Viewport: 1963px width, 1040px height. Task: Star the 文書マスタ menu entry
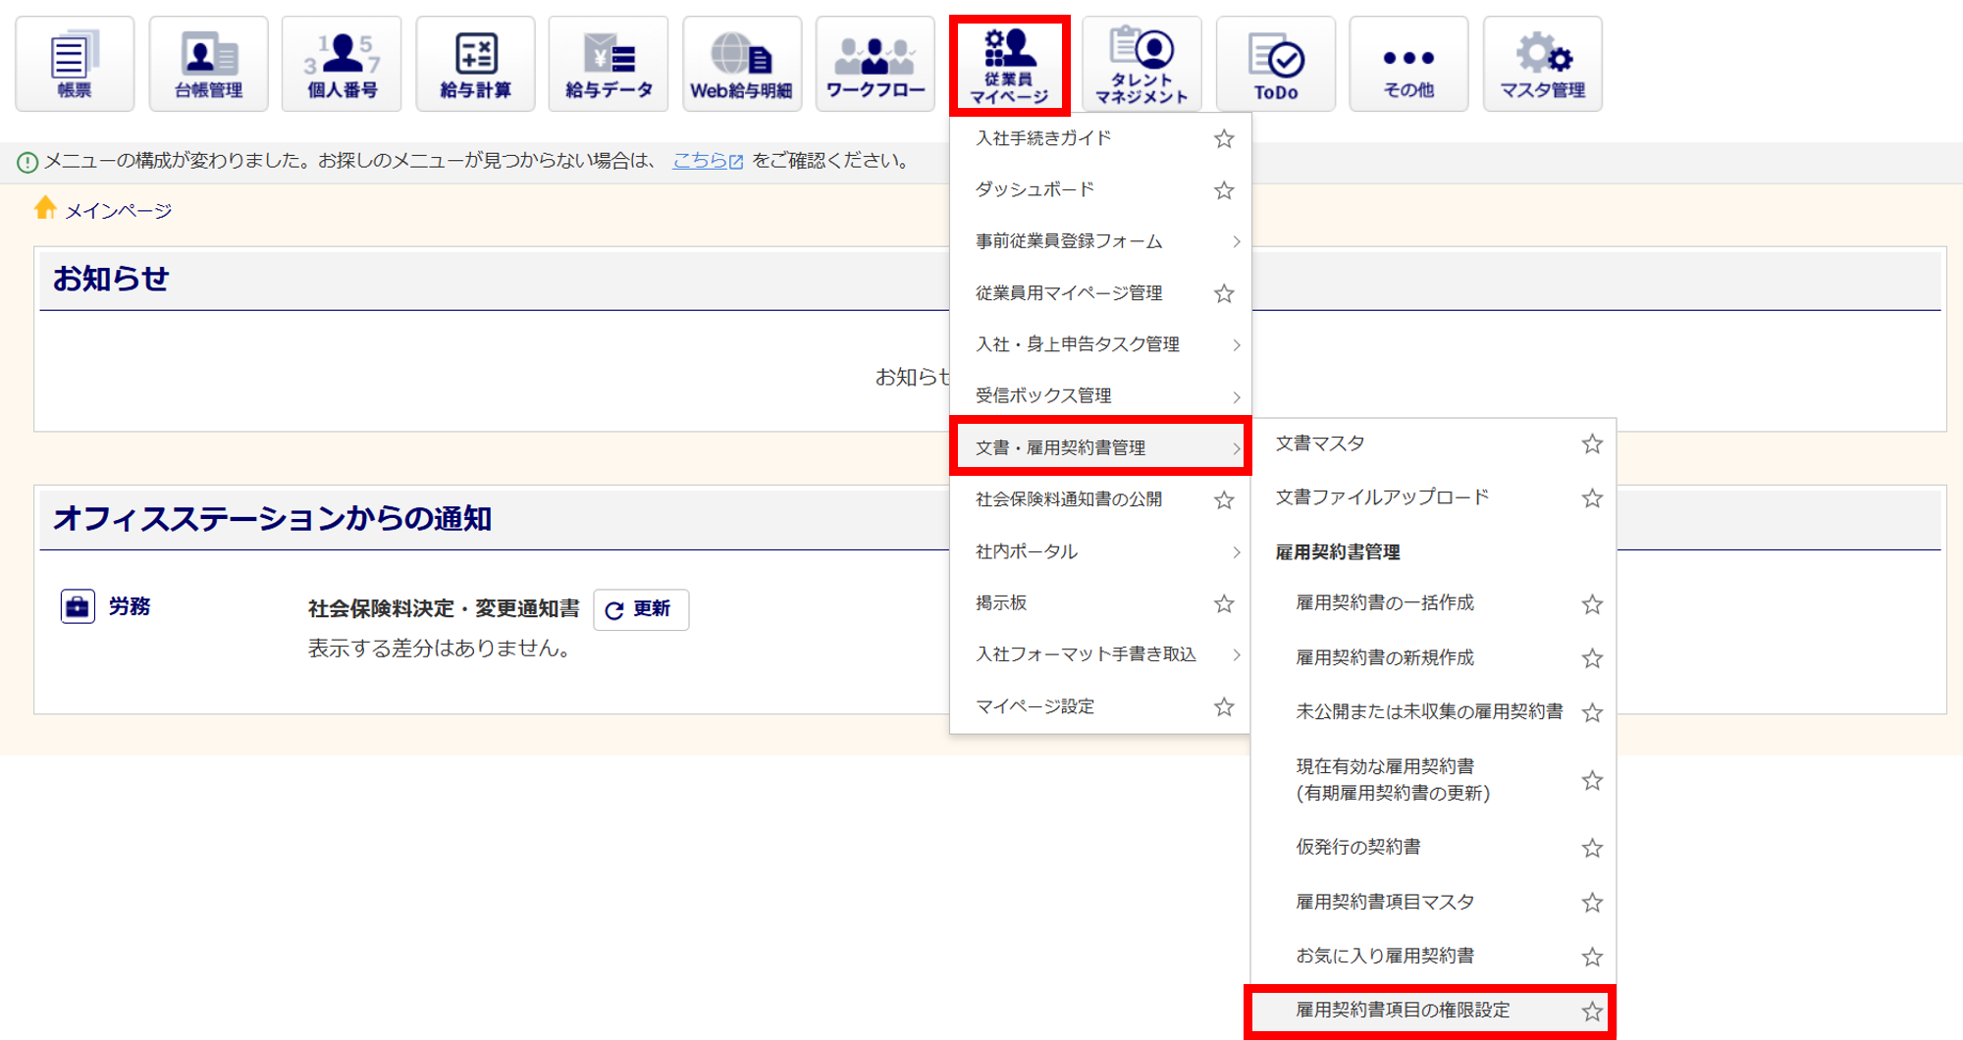click(1591, 444)
